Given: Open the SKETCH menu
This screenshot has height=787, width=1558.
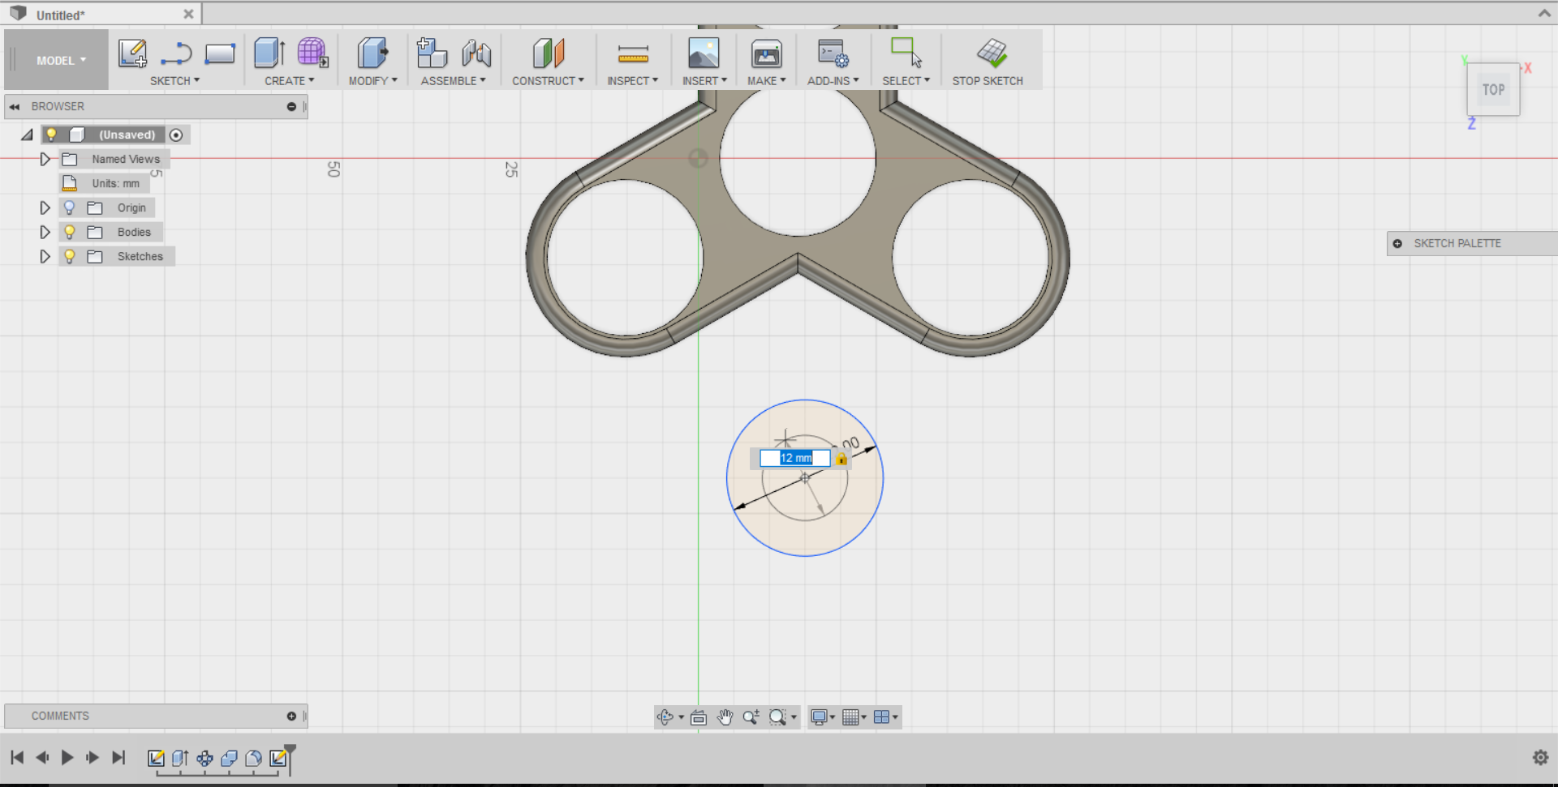Looking at the screenshot, I should (x=174, y=81).
